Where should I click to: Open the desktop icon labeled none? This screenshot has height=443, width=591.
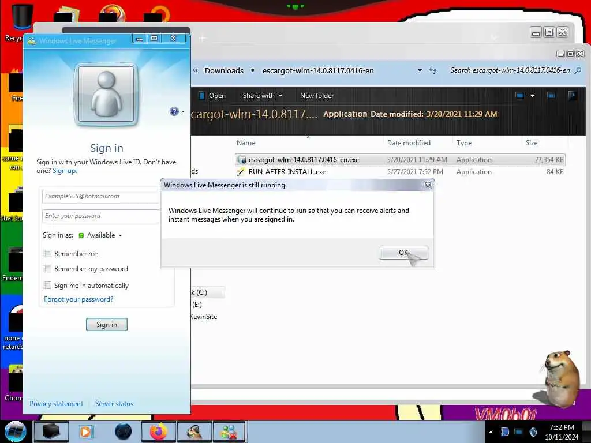click(x=13, y=327)
